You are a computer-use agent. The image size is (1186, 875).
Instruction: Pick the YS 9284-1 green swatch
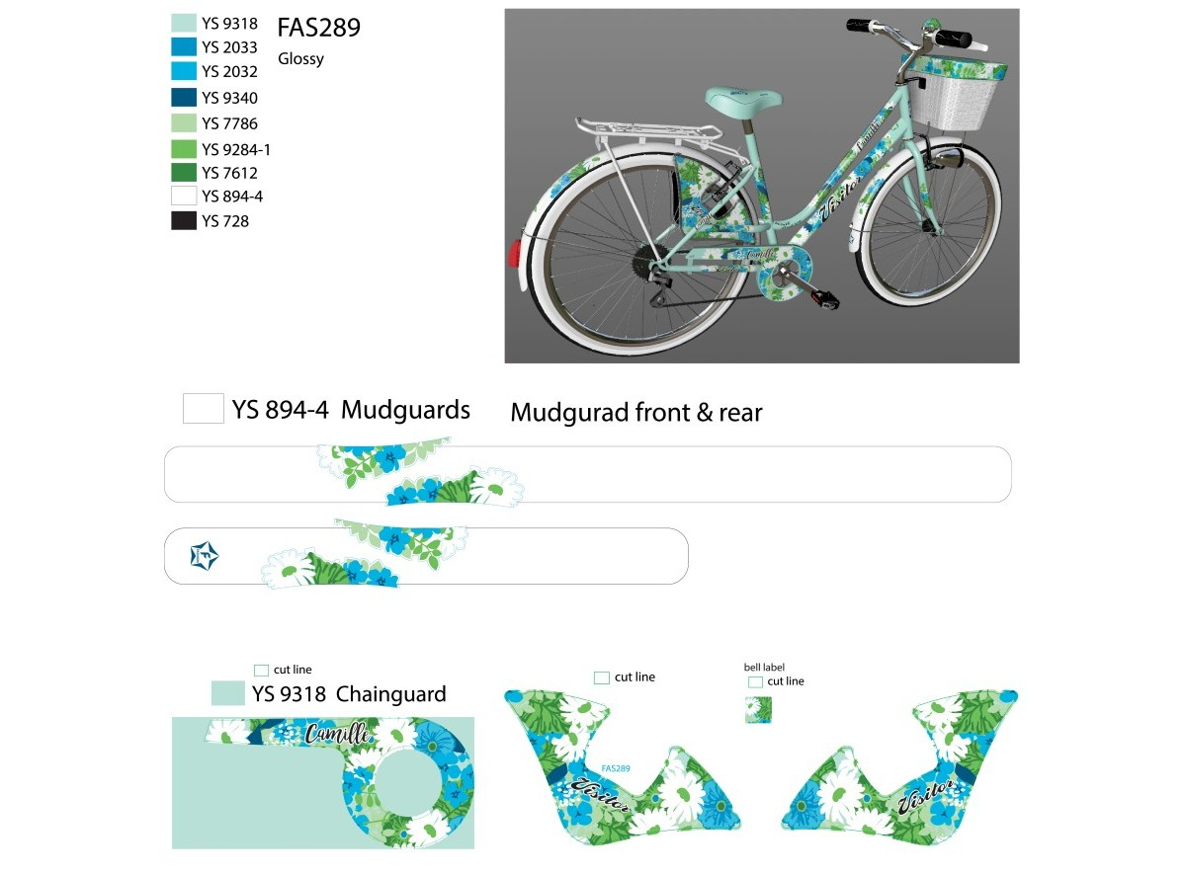coord(184,149)
